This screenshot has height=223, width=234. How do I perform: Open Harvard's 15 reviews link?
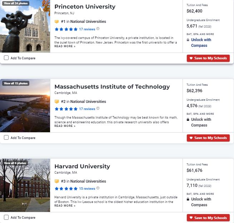coord(87,189)
